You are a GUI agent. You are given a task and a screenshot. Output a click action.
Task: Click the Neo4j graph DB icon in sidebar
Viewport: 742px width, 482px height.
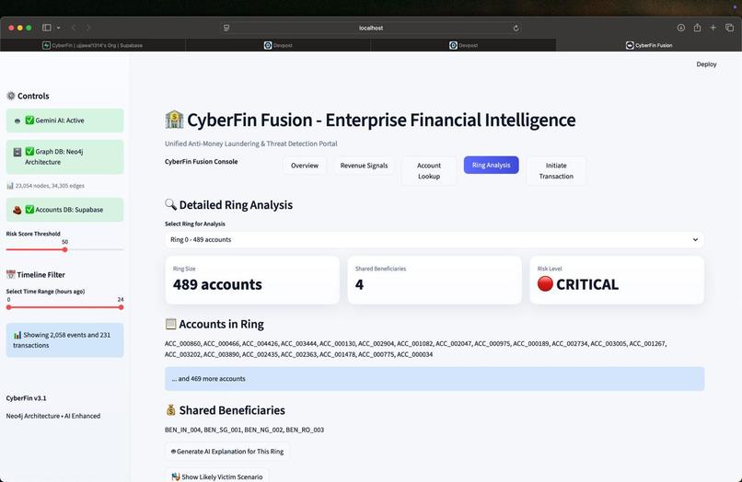tap(17, 152)
